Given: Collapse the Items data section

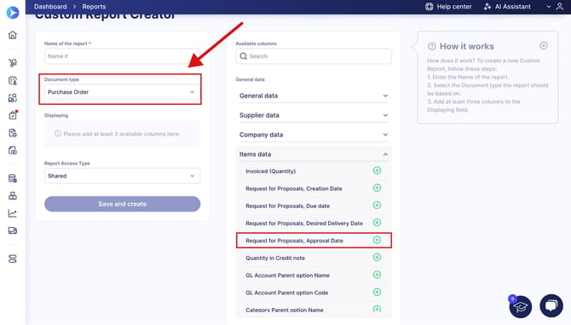Looking at the screenshot, I should tap(314, 154).
